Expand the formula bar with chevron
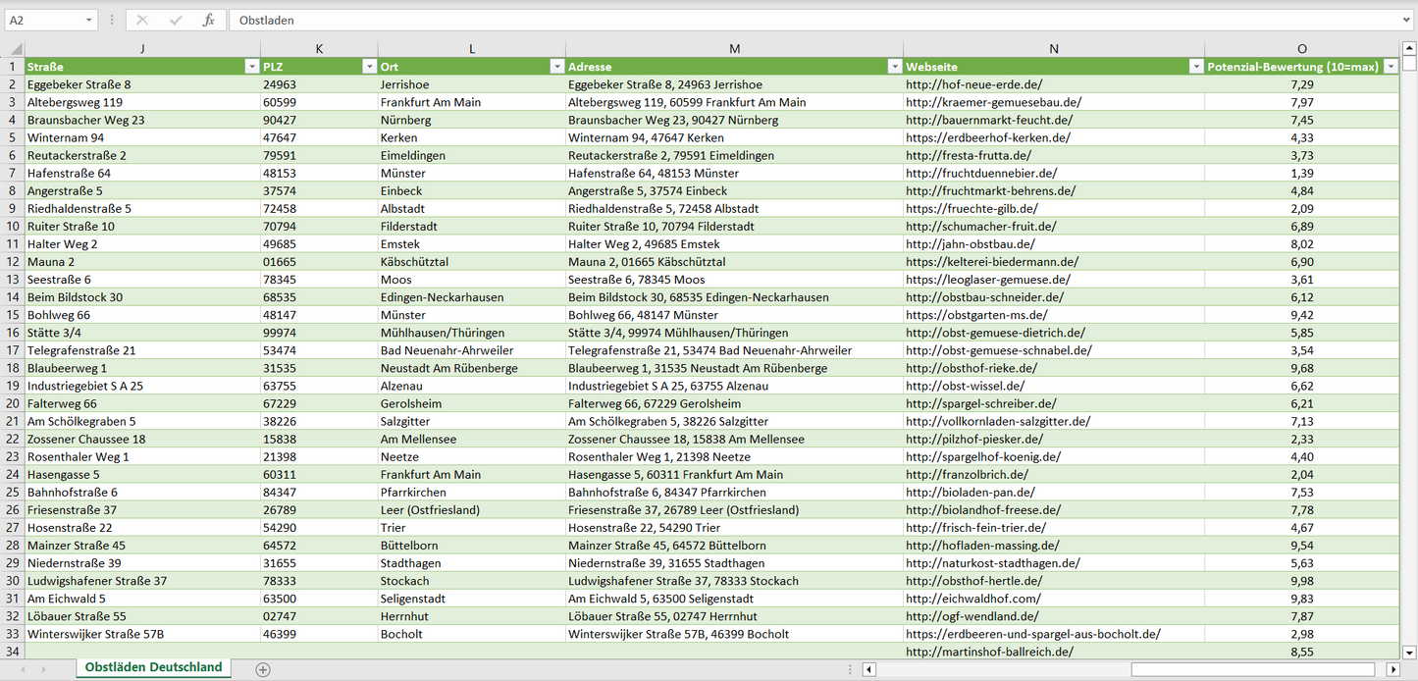The width and height of the screenshot is (1418, 681). pyautogui.click(x=1407, y=20)
